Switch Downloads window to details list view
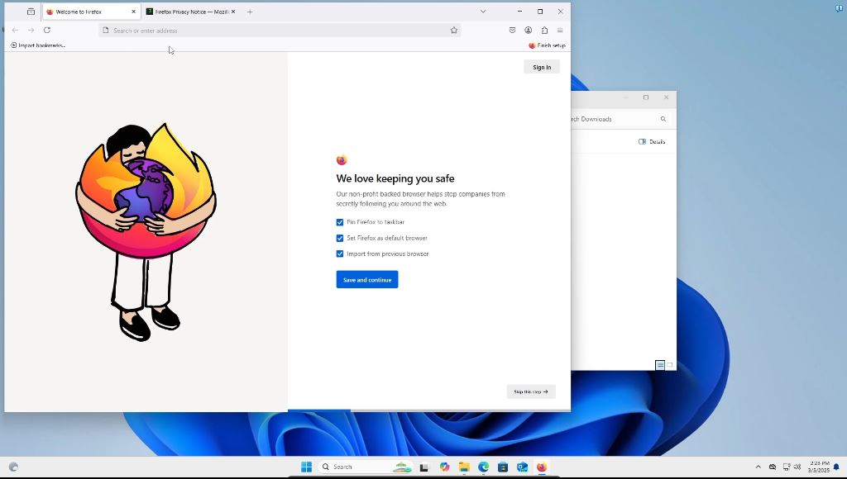The width and height of the screenshot is (847, 479). (x=660, y=365)
